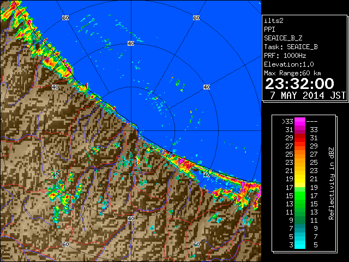Click the '>33' label atop the legend
The height and width of the screenshot is (262, 349).
287,122
